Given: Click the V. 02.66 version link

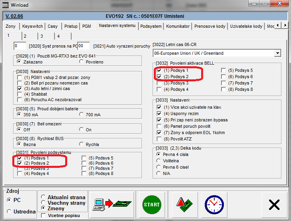Looking at the screenshot, I should click(14, 16).
